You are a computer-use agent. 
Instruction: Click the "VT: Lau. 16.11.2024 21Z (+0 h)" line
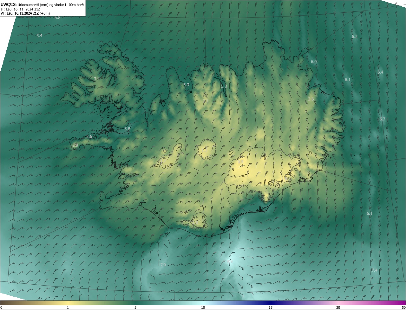point(25,13)
